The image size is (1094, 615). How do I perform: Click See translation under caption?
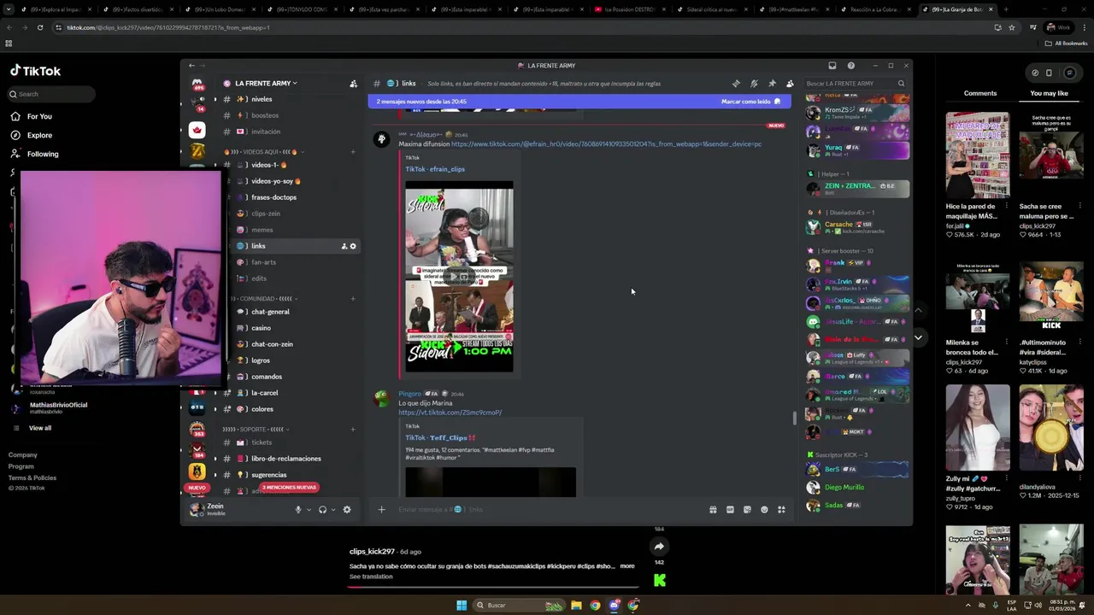pos(371,577)
